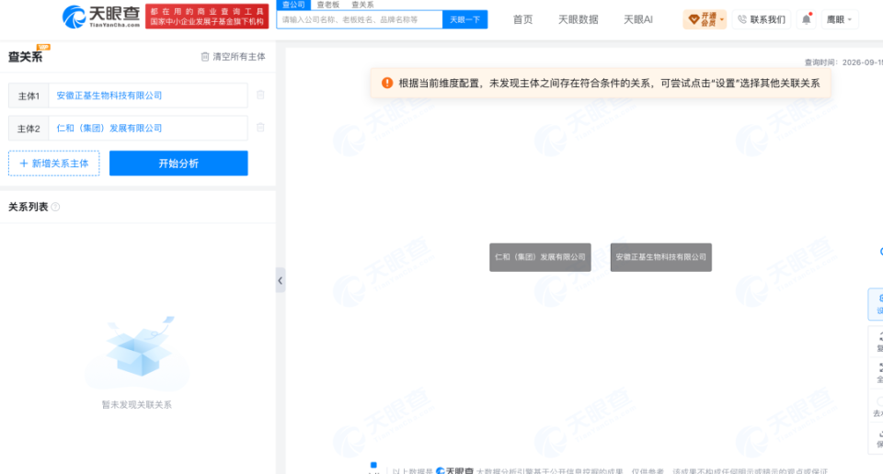883x474 pixels.
Task: Click the 联系我们 button
Action: [x=762, y=19]
